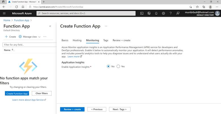Show Azure notifications bell
Screen dimensions: 221x114
pyautogui.click(x=156, y=13)
